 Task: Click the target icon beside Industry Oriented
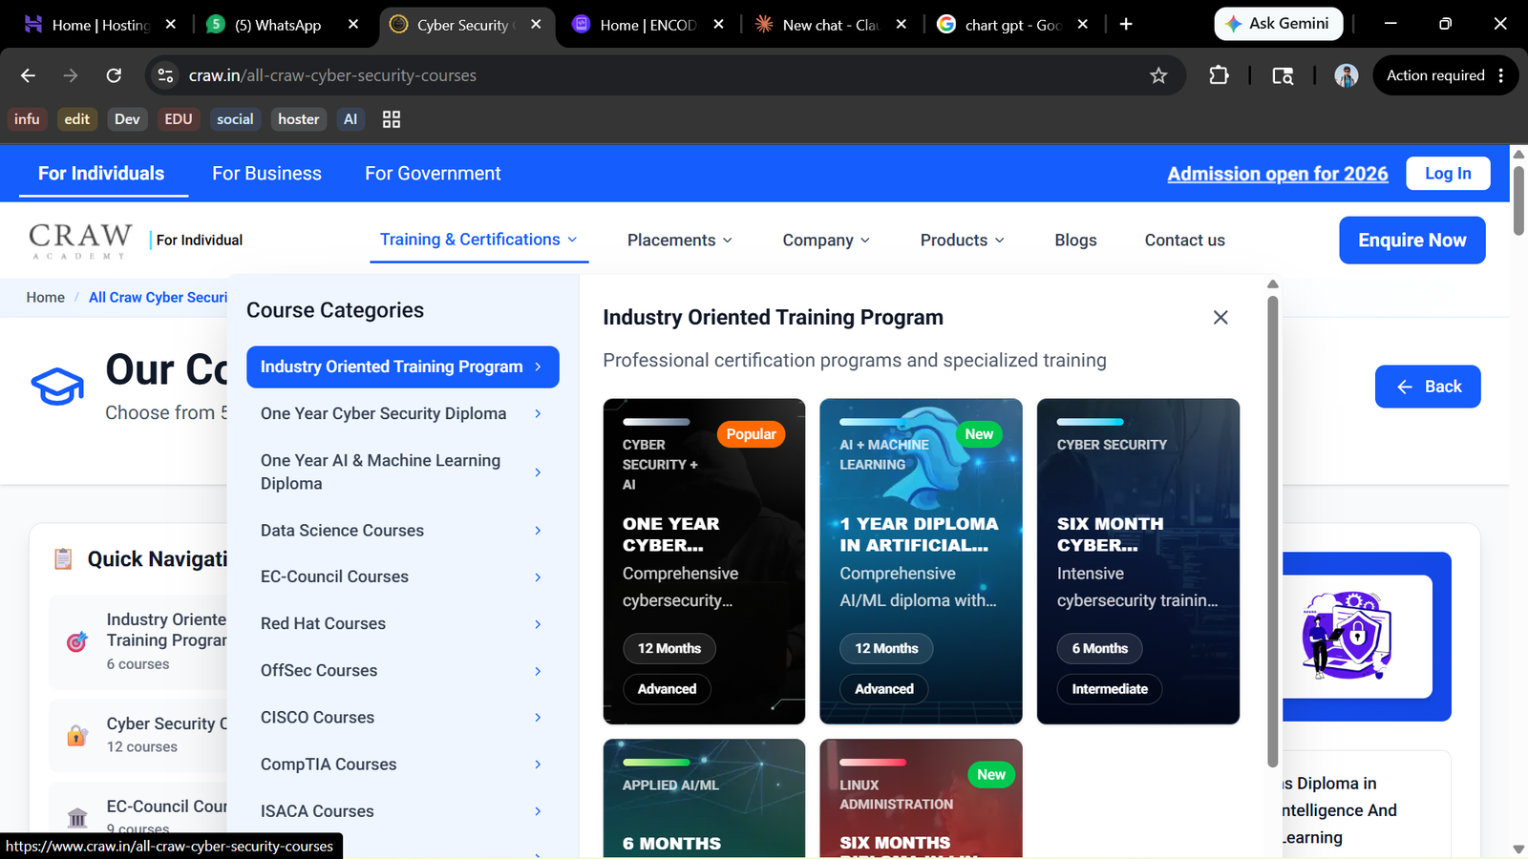click(77, 641)
